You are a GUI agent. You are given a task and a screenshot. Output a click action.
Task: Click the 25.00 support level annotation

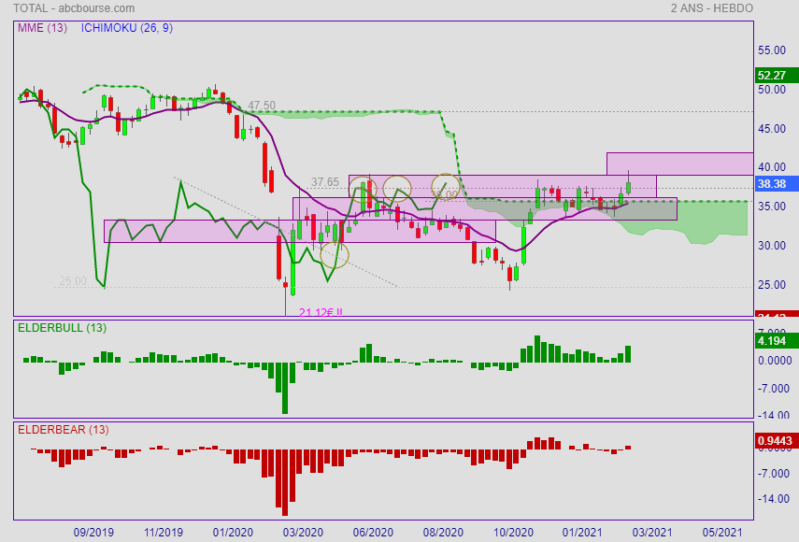click(x=73, y=281)
